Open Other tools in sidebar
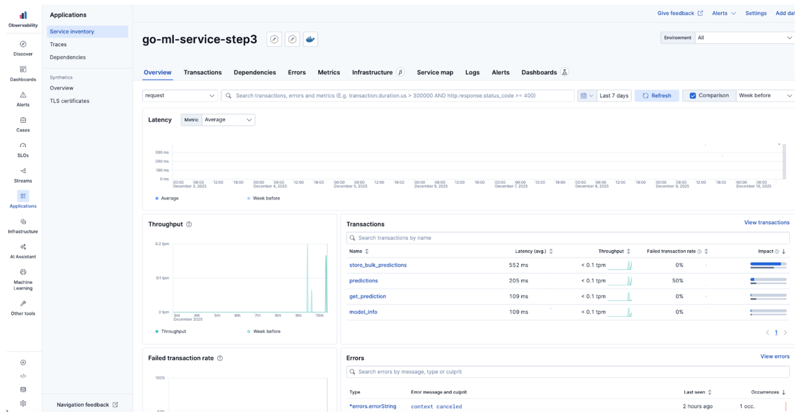The image size is (799, 420). coord(23,308)
